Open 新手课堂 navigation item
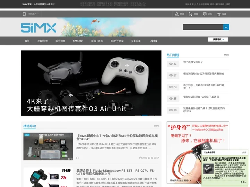 60,41
